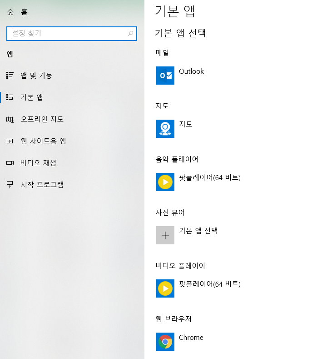Click the 웹 사이트용 앱 icon
312x359 pixels.
[10, 141]
